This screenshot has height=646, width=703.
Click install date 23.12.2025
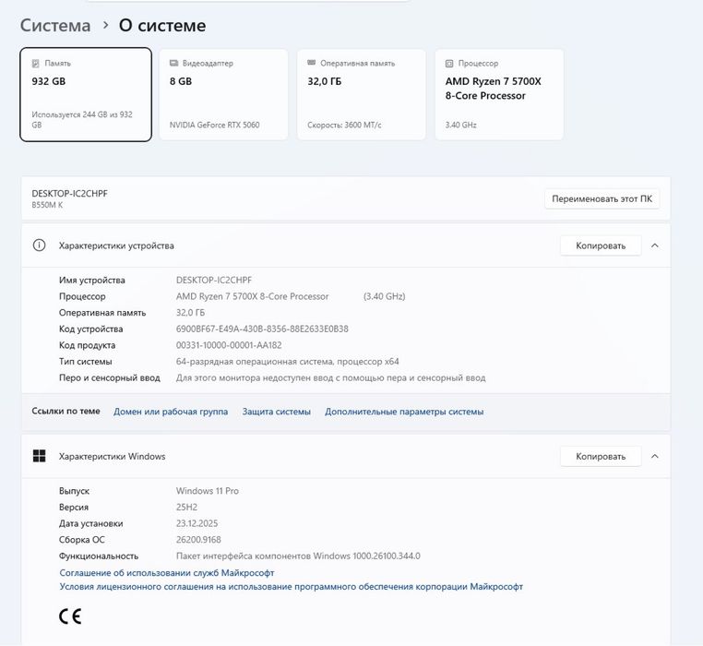pos(197,523)
